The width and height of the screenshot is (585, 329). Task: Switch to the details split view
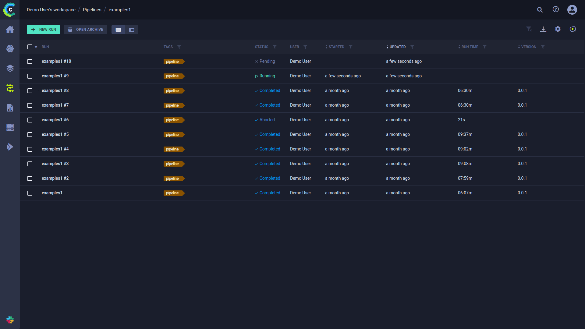[x=132, y=30]
